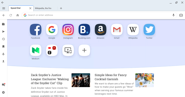Click the Justice League article summary text
The height and width of the screenshot is (97, 185).
coord(49,92)
